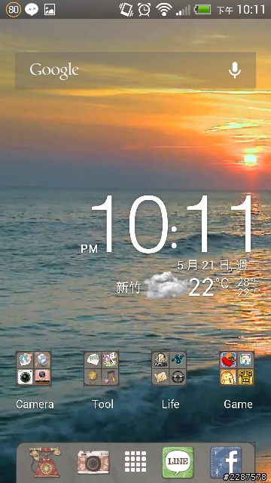Open the Game folder
Viewport: 271px width, 483px height.
click(237, 369)
